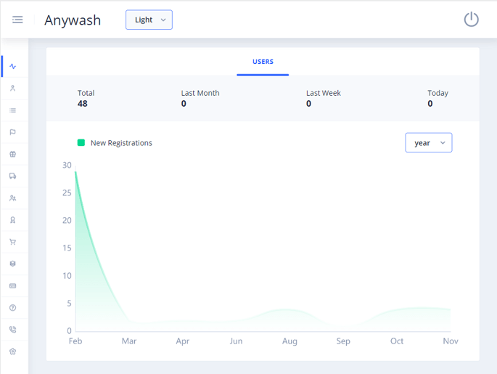Viewport: 497px width, 374px height.
Task: Open the list sidebar icon
Action: [x=12, y=110]
